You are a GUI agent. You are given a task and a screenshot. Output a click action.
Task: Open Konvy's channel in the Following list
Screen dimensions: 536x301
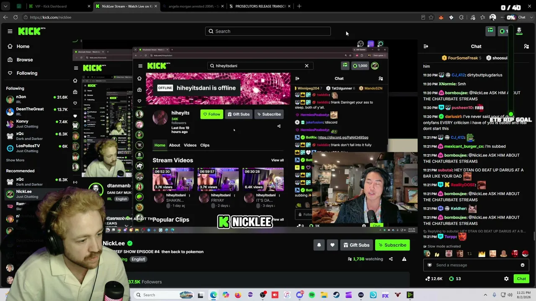[37, 124]
